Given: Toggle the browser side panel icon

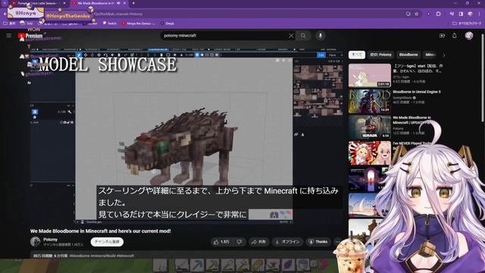Looking at the screenshot, I should coord(461,14).
